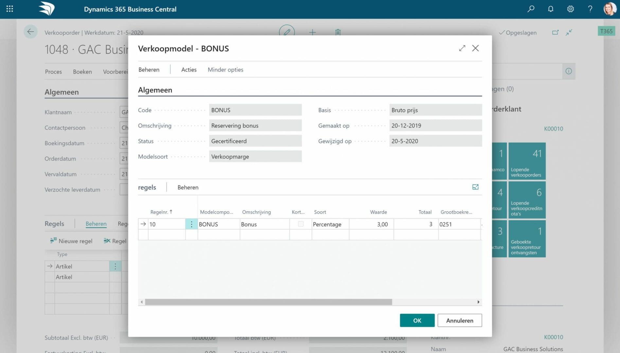The height and width of the screenshot is (353, 620).
Task: Click the edit pencil icon
Action: point(287,32)
